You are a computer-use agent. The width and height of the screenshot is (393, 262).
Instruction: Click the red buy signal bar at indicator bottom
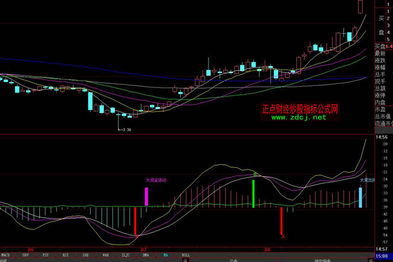(135, 222)
